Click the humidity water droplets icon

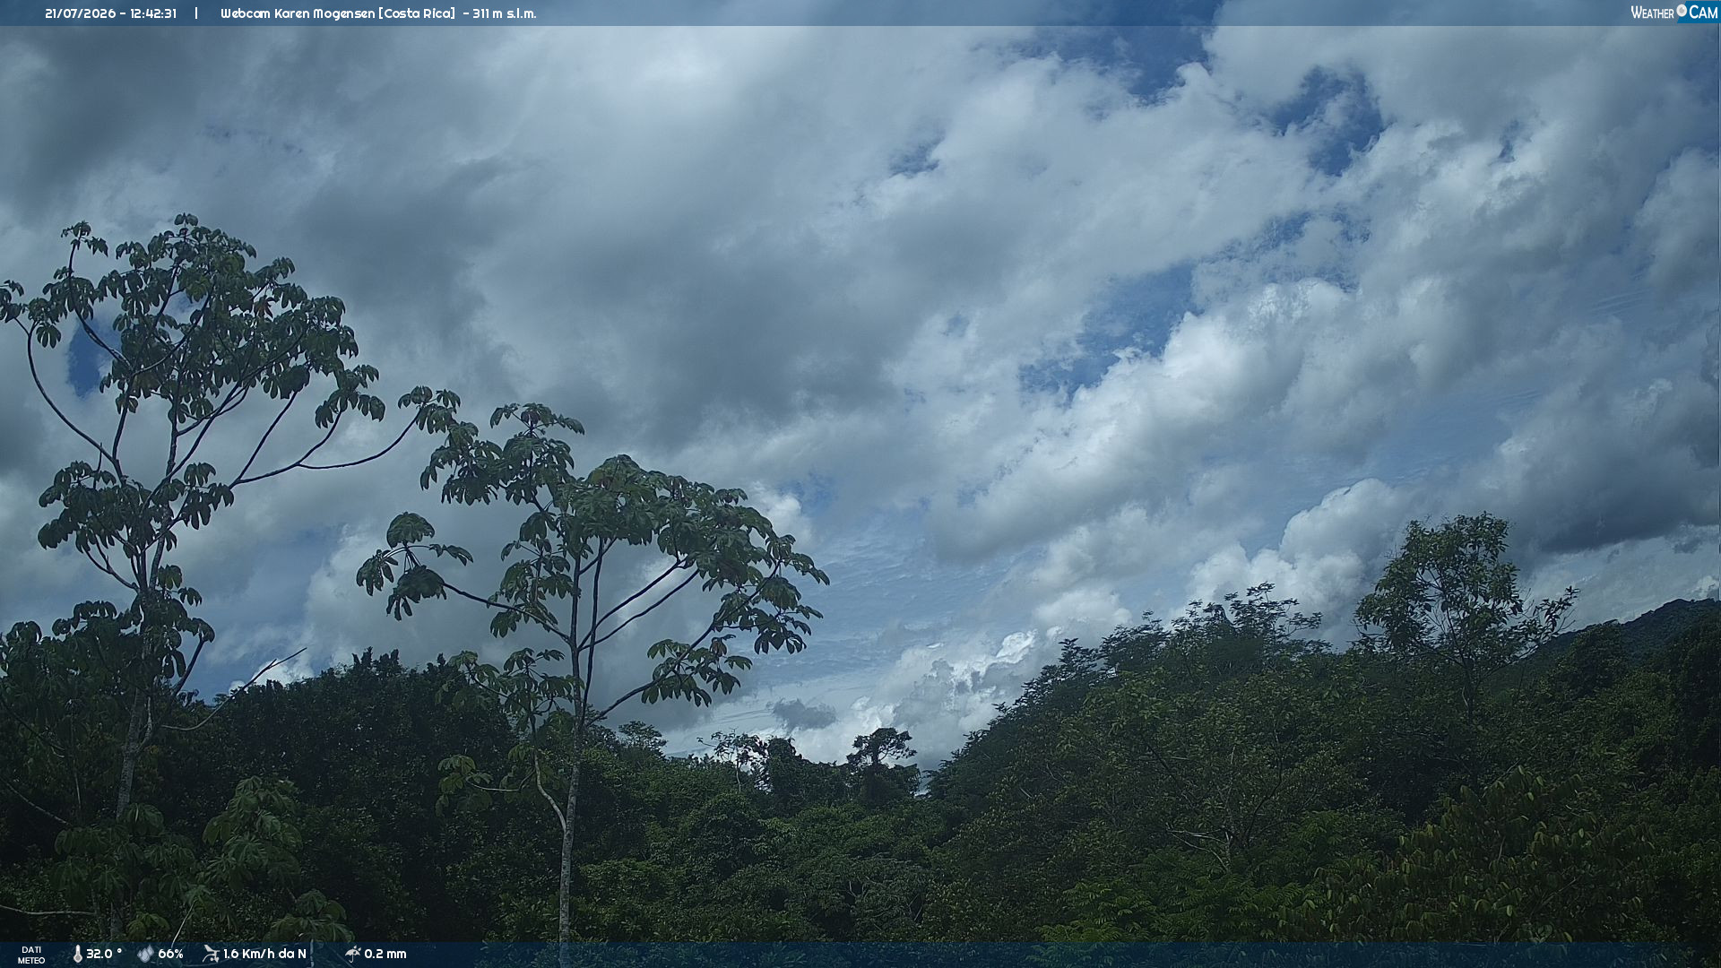[145, 955]
